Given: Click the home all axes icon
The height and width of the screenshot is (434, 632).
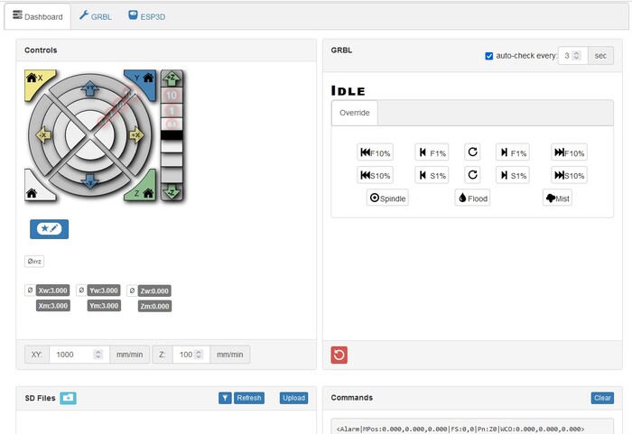Looking at the screenshot, I should [x=34, y=189].
